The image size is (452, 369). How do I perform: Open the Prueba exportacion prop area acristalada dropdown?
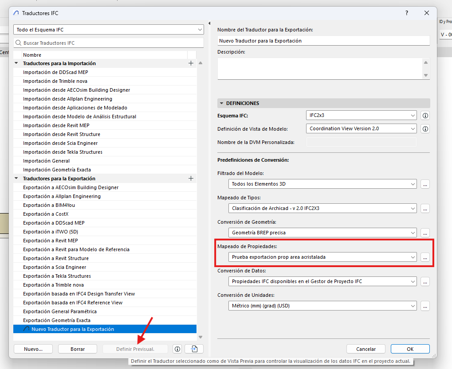(x=322, y=257)
